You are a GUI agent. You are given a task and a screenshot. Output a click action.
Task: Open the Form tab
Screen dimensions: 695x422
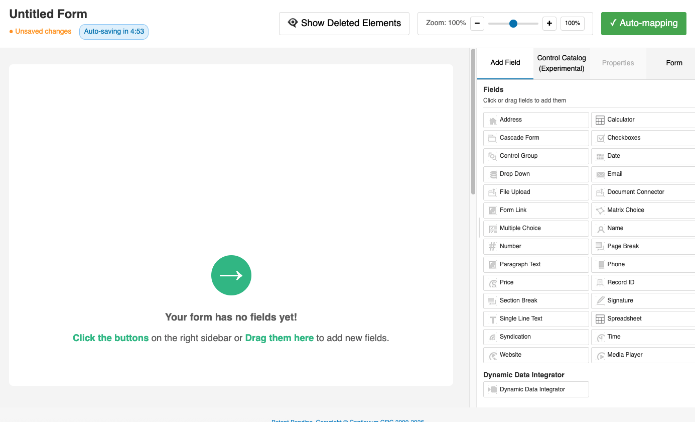click(674, 63)
